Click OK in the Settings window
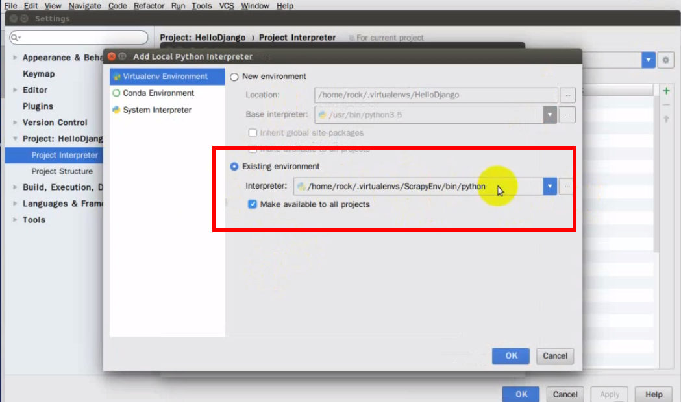This screenshot has height=402, width=681. coord(521,394)
